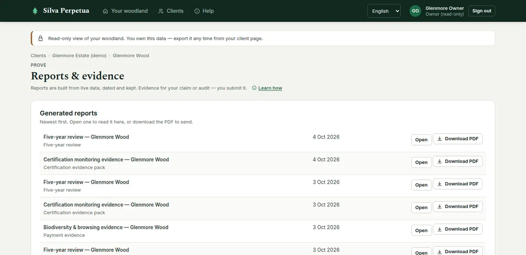The width and height of the screenshot is (526, 255).
Task: Download PDF of 4 Oct Five-year review
Action: 458,139
